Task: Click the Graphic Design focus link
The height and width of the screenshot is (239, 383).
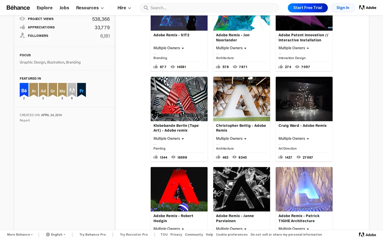Action: (33, 62)
